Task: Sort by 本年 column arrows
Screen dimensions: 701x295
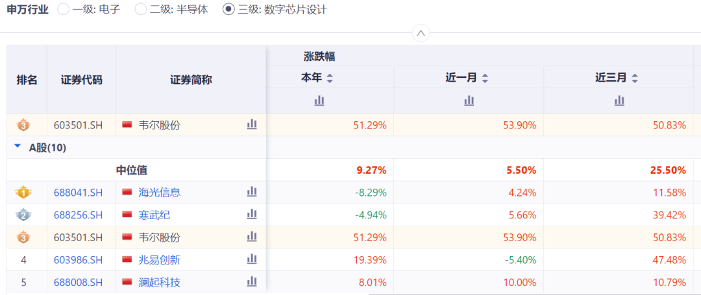Action: [330, 78]
